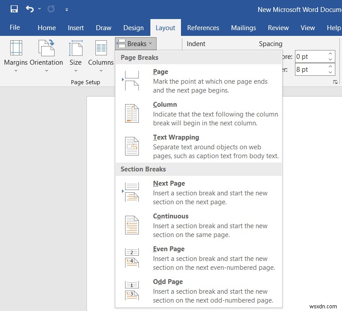The height and width of the screenshot is (311, 342).
Task: Click the 'Spacing' label
Action: (x=271, y=44)
